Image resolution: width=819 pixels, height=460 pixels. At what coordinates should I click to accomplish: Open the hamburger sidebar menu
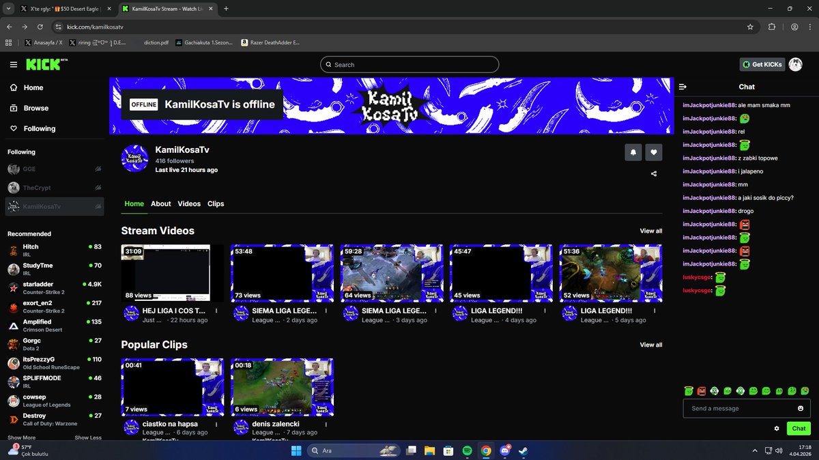14,65
